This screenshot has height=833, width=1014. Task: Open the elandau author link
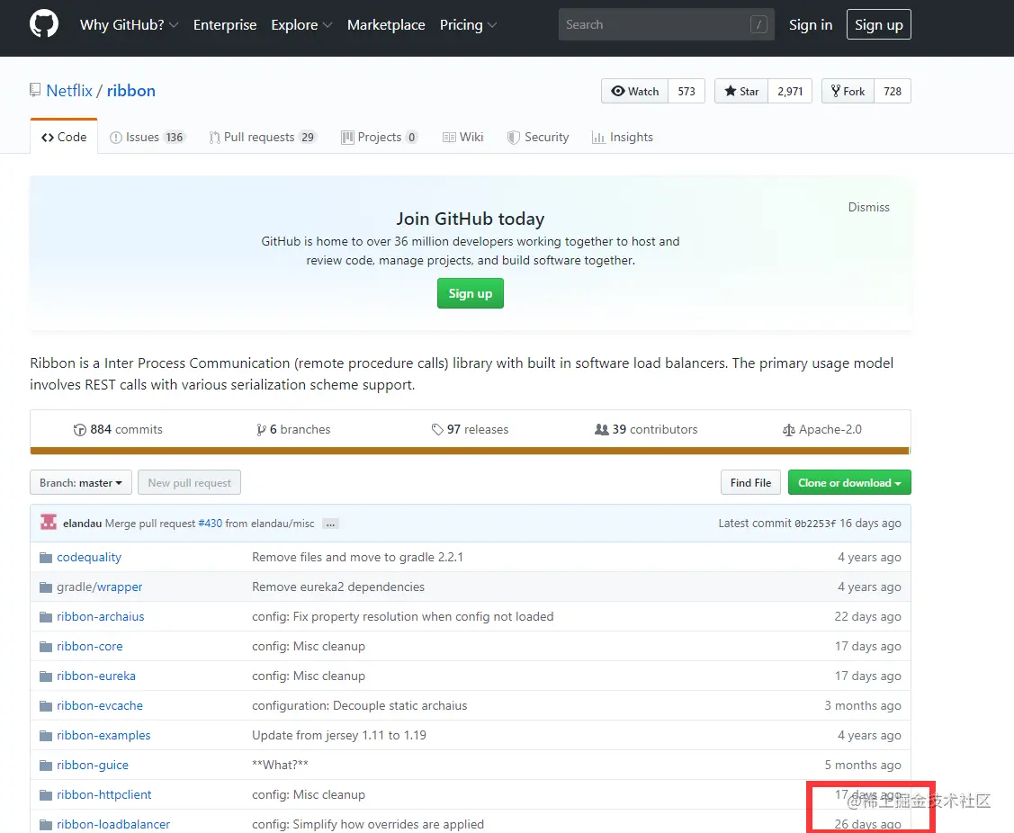(82, 524)
